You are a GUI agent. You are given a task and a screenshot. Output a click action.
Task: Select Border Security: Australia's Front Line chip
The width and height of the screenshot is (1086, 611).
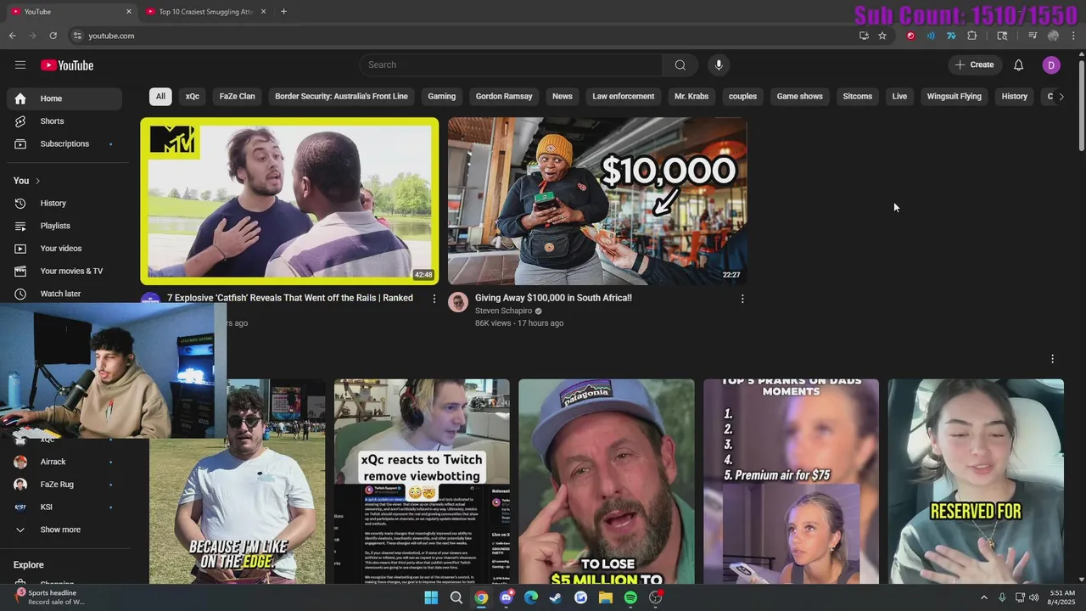click(341, 97)
